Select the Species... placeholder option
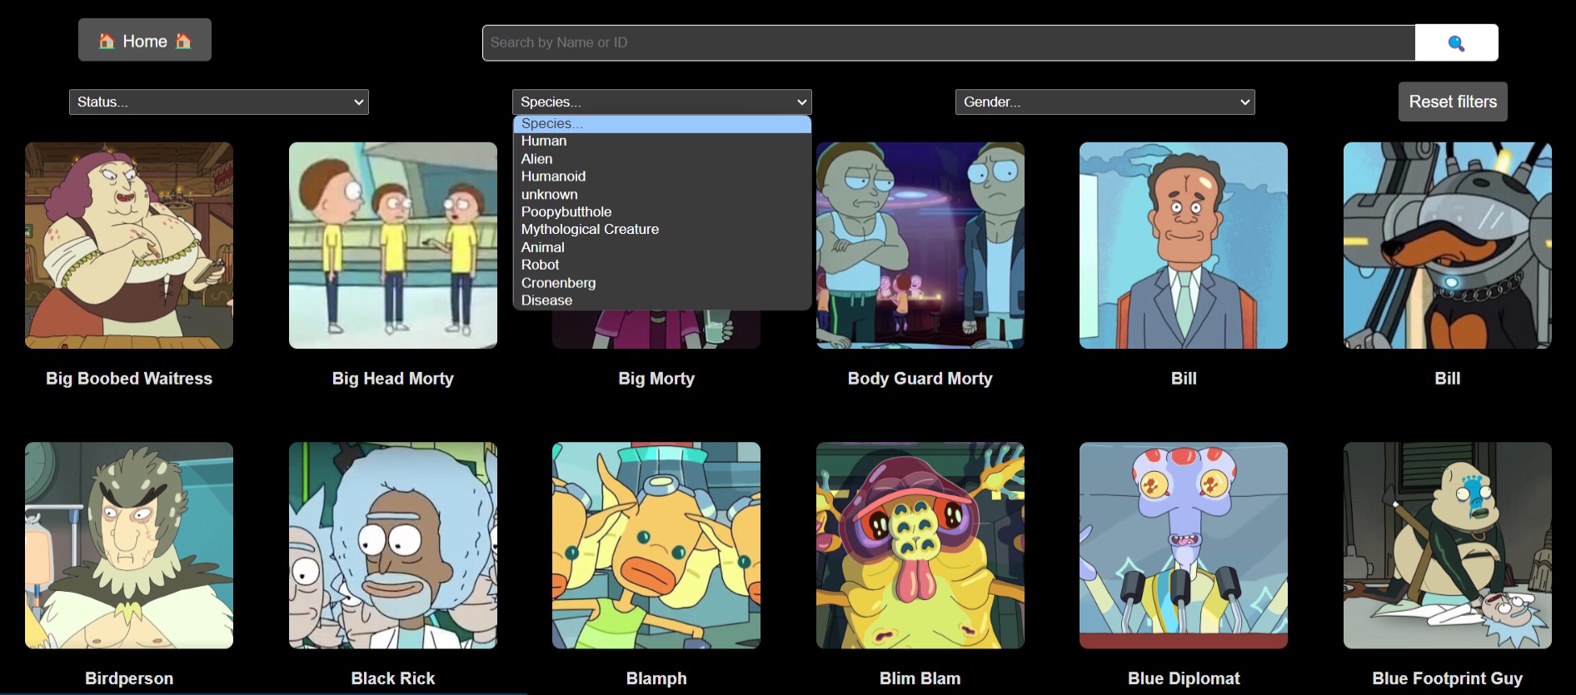Viewport: 1576px width, 695px height. pos(662,123)
